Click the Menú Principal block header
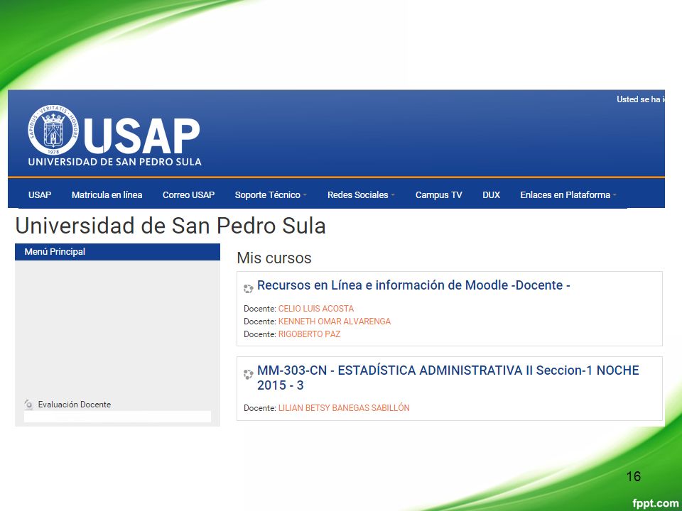 [x=117, y=252]
